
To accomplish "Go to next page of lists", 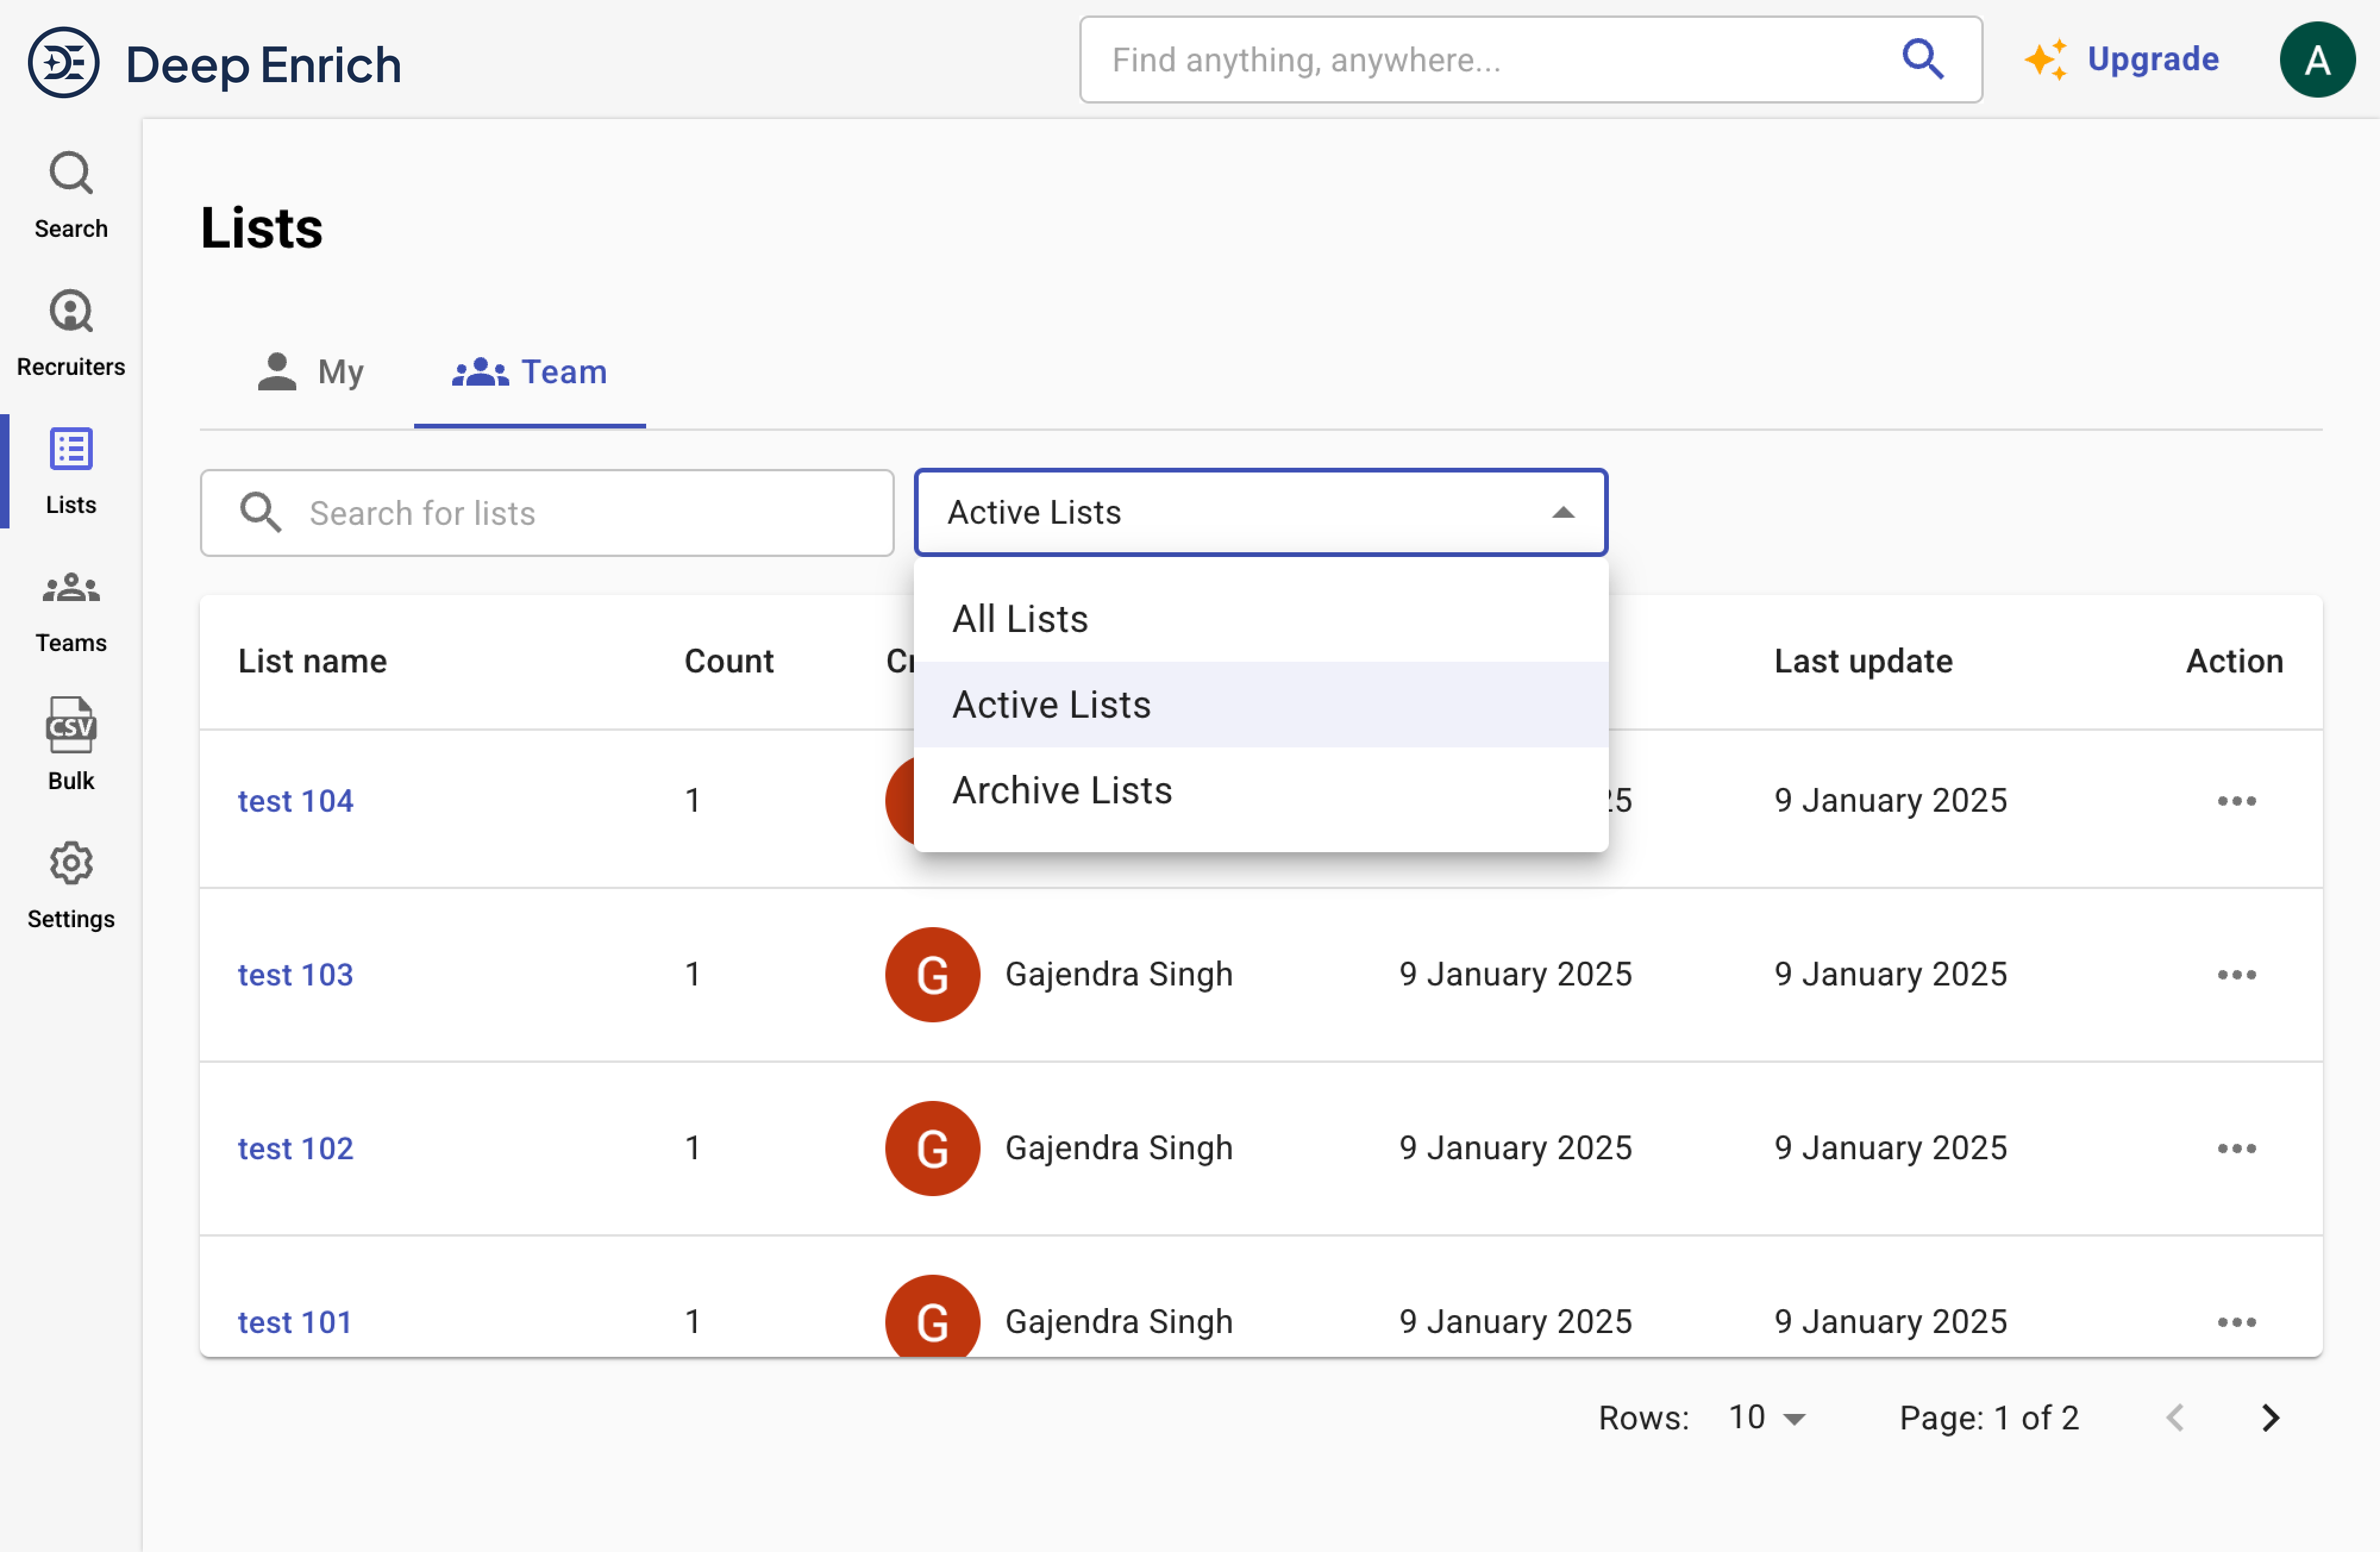I will [x=2270, y=1417].
